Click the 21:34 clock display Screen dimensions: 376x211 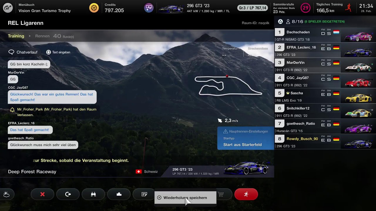pos(366,6)
